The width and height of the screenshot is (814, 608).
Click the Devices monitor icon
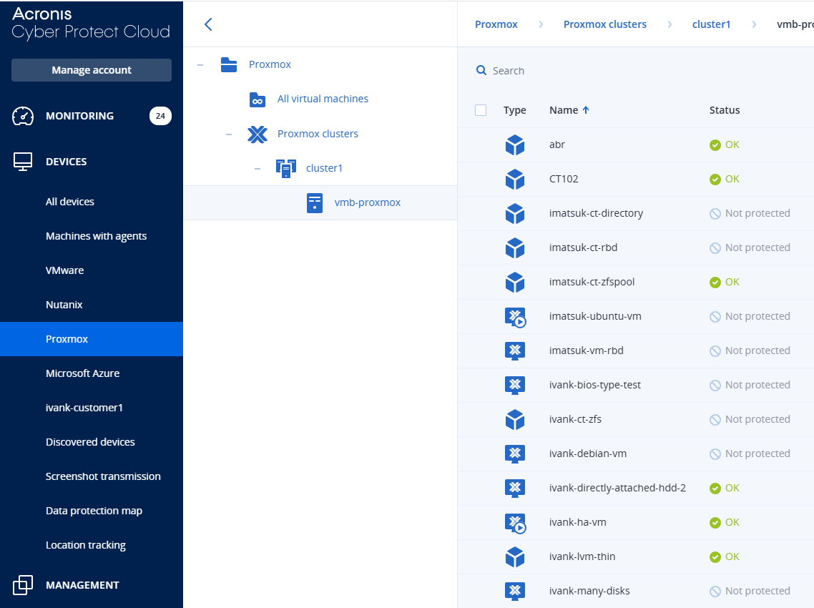[x=23, y=162]
